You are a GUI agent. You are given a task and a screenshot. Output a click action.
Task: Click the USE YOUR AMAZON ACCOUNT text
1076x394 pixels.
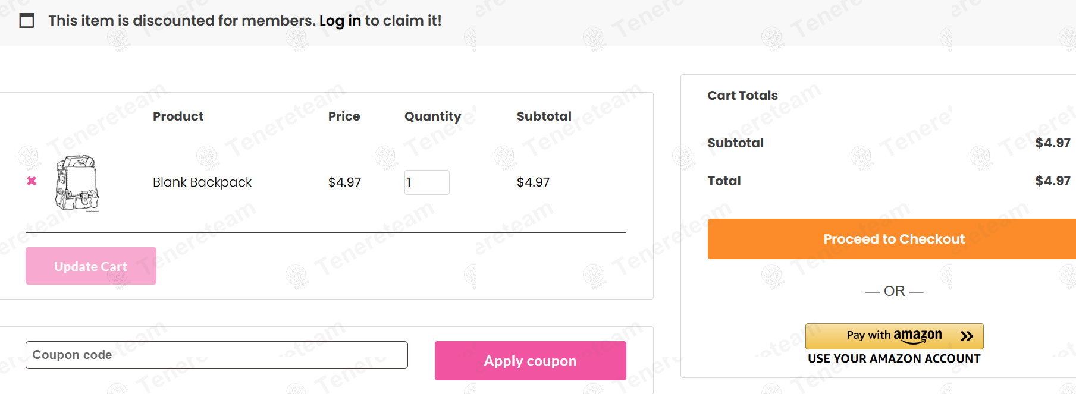click(x=893, y=358)
